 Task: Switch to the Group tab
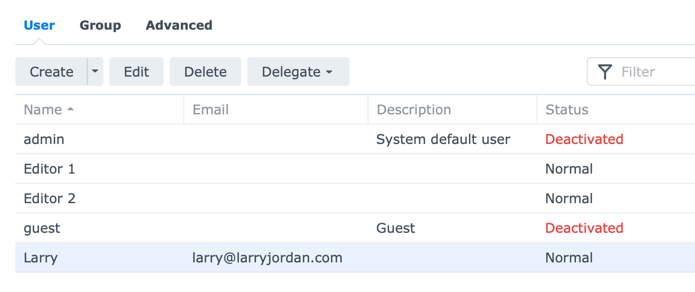pyautogui.click(x=100, y=26)
